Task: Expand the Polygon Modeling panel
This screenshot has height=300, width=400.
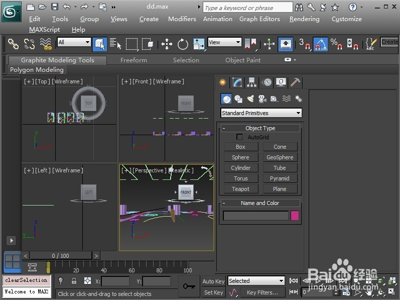Action: point(37,70)
